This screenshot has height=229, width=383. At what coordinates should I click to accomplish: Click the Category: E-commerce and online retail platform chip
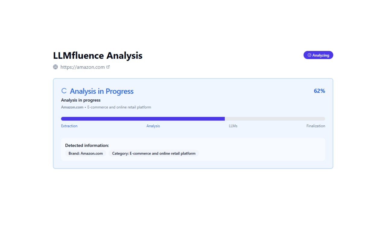point(154,153)
